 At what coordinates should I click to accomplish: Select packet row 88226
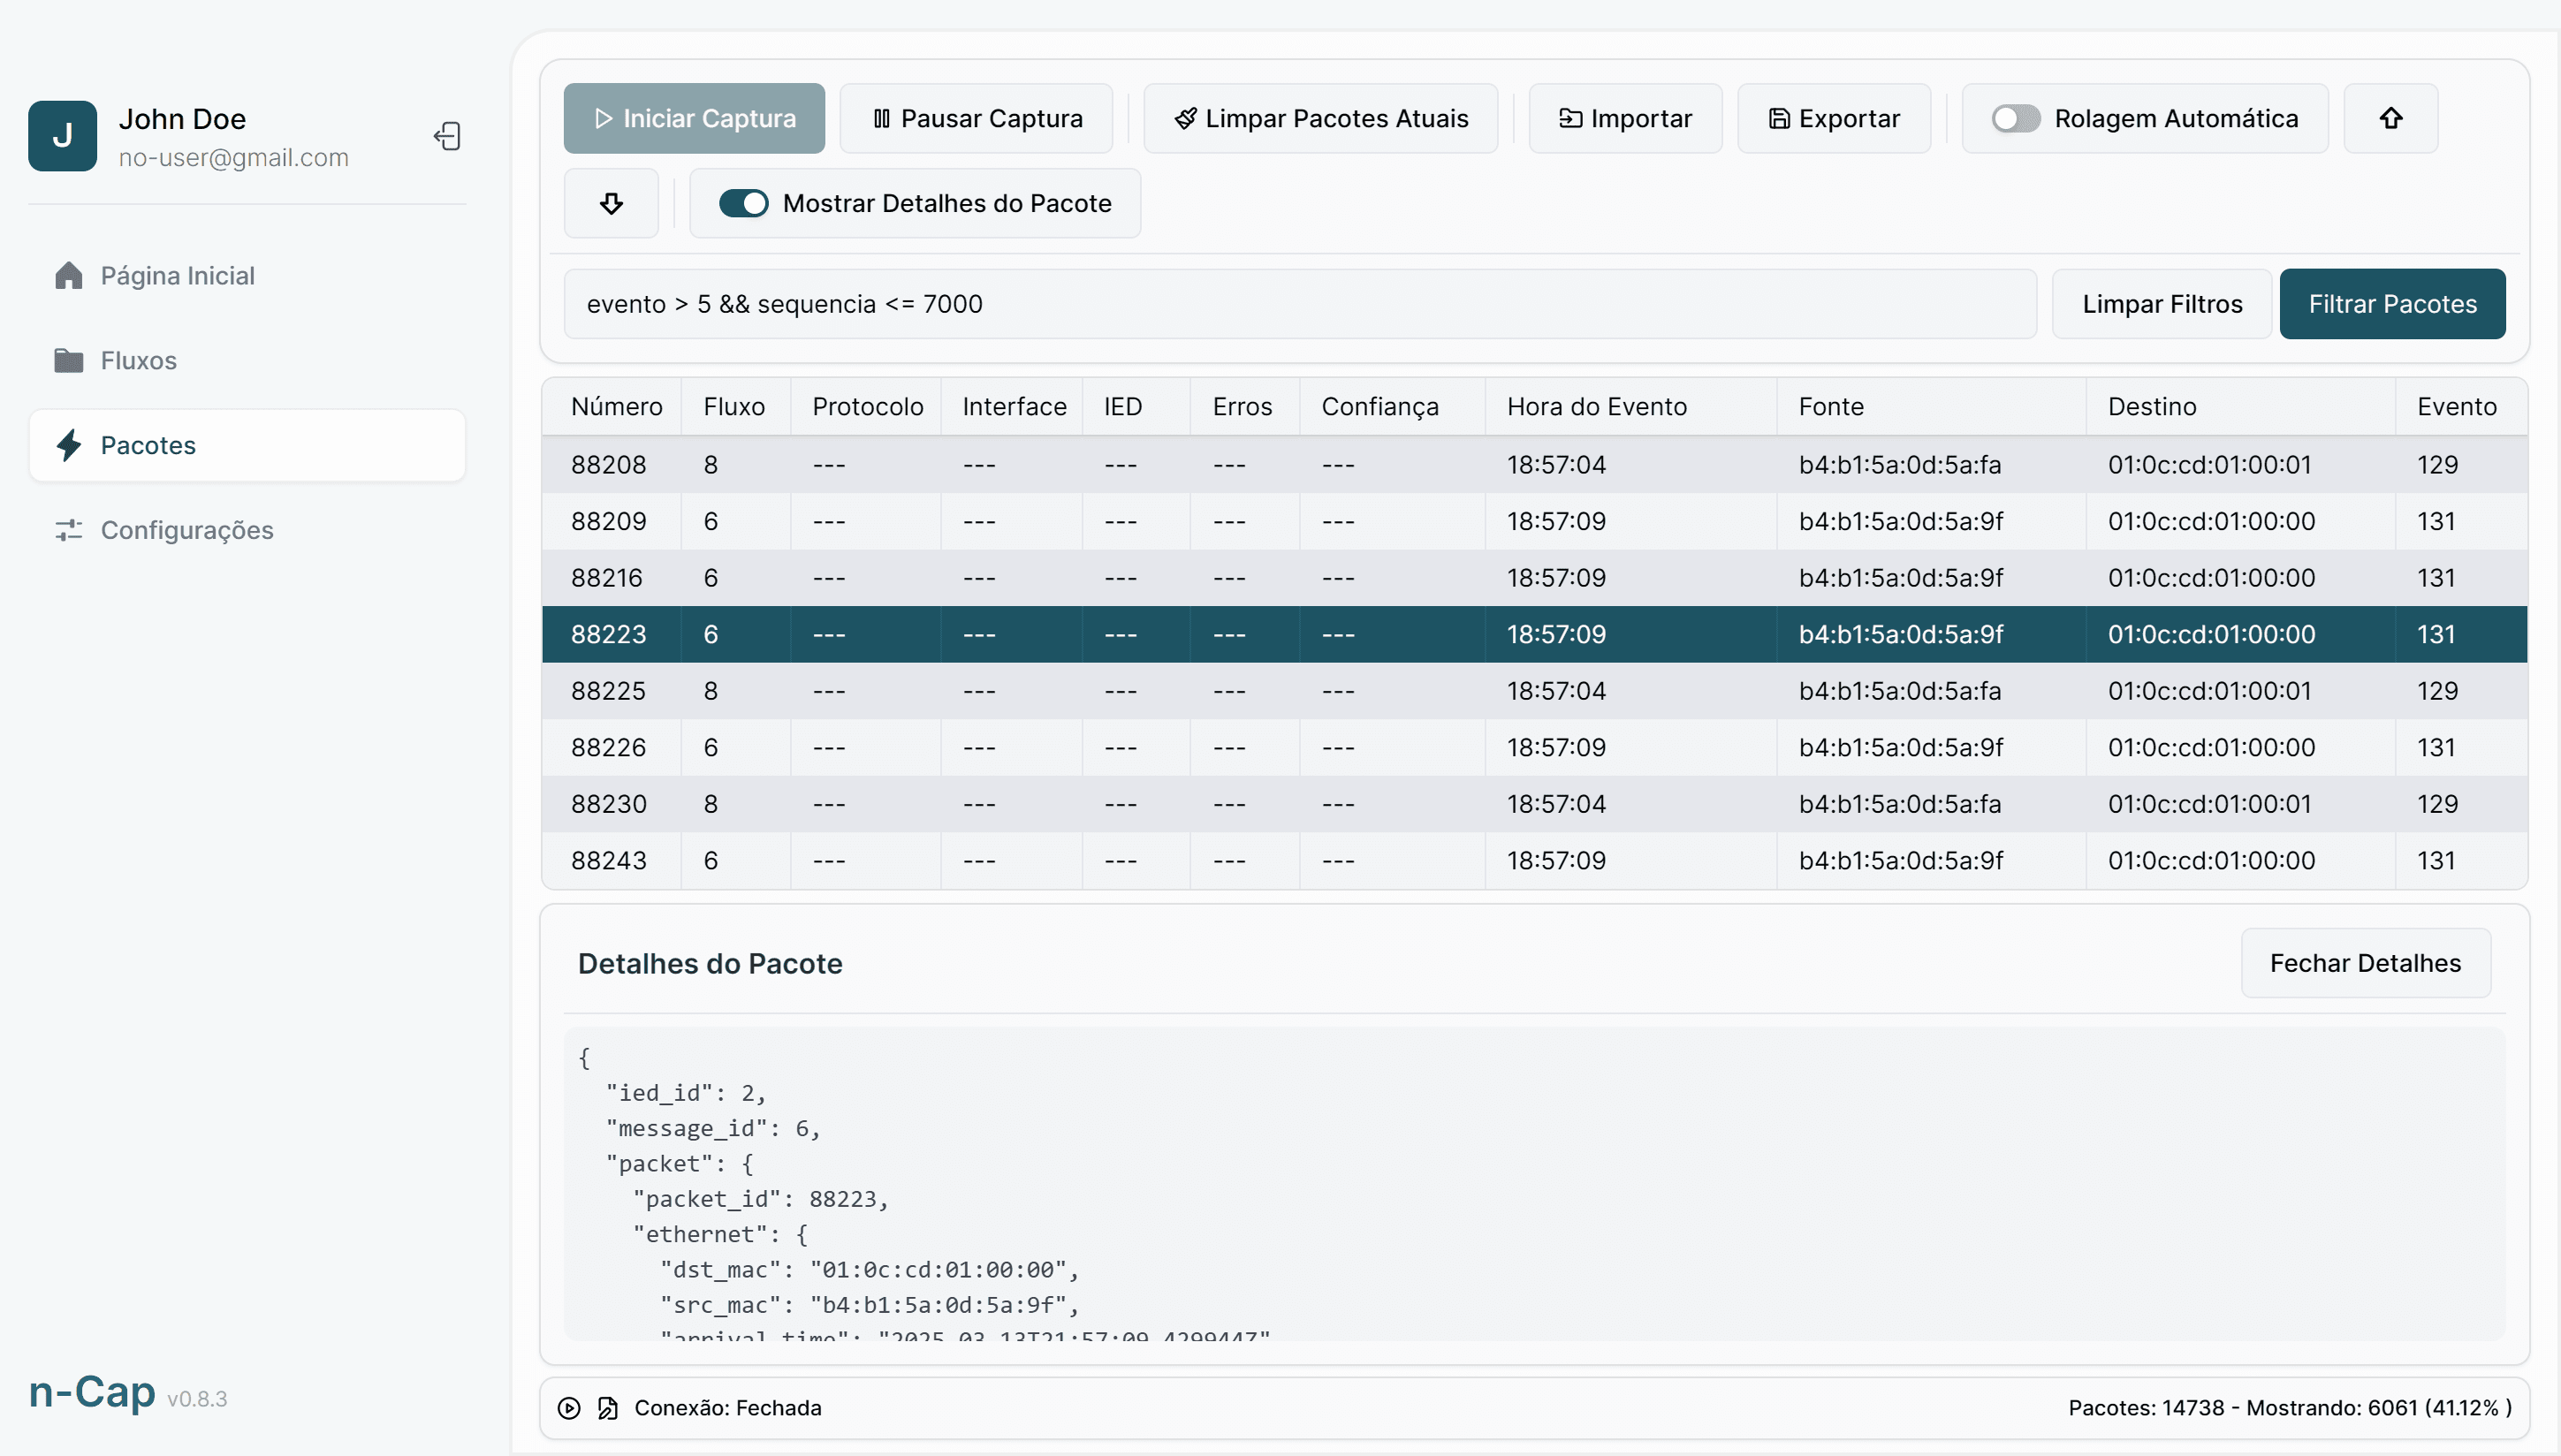tap(1534, 747)
